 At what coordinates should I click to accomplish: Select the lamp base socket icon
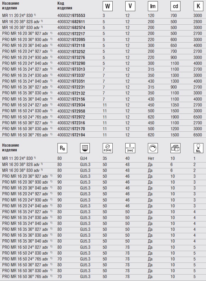click(x=85, y=148)
